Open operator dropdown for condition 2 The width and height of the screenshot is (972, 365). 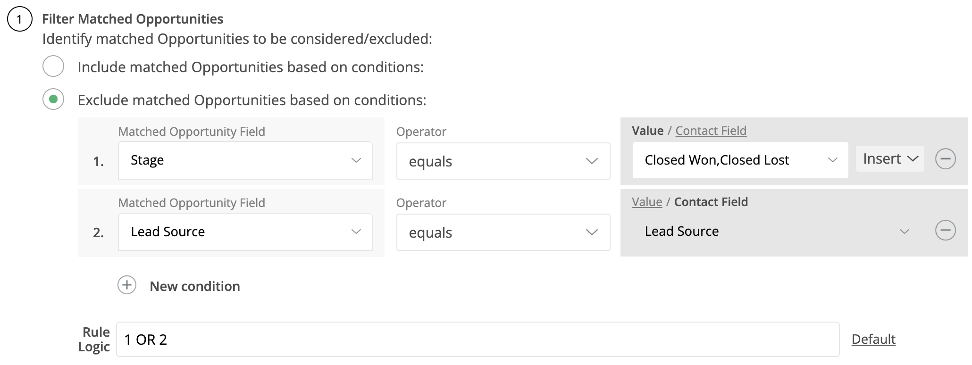click(503, 232)
